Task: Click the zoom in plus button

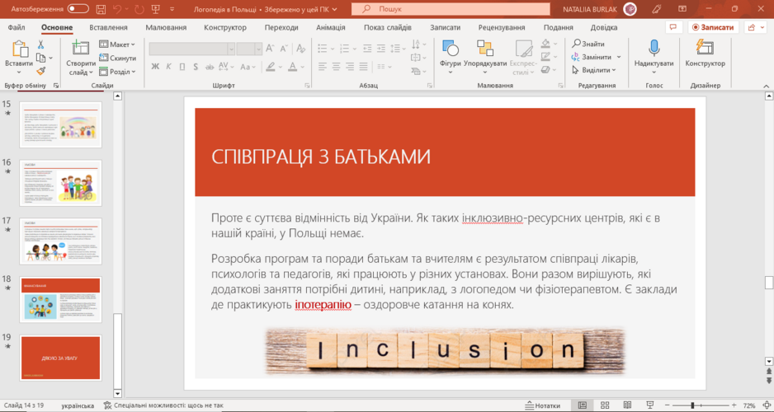Action: tap(734, 405)
